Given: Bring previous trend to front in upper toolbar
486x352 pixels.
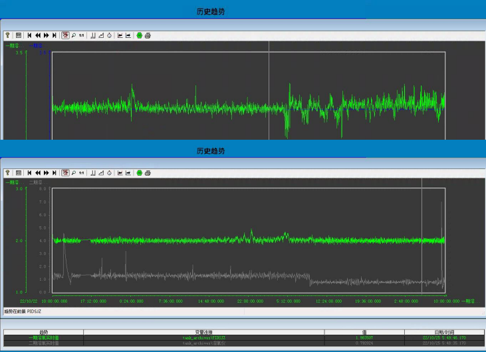Looking at the screenshot, I should coord(120,35).
